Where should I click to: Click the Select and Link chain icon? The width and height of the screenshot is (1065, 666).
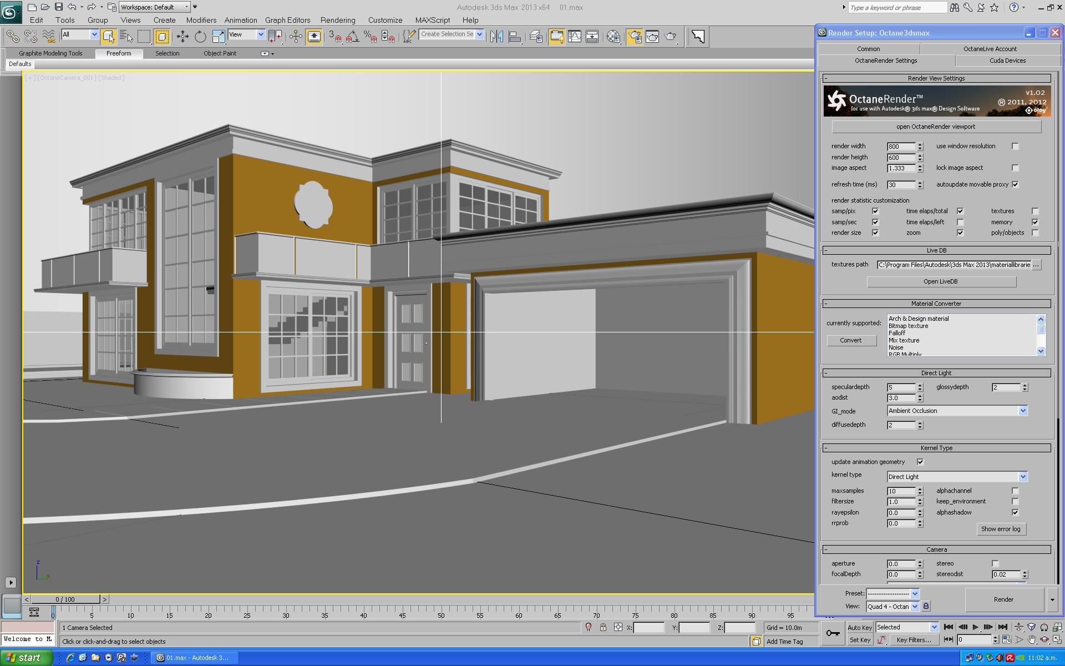coord(12,37)
